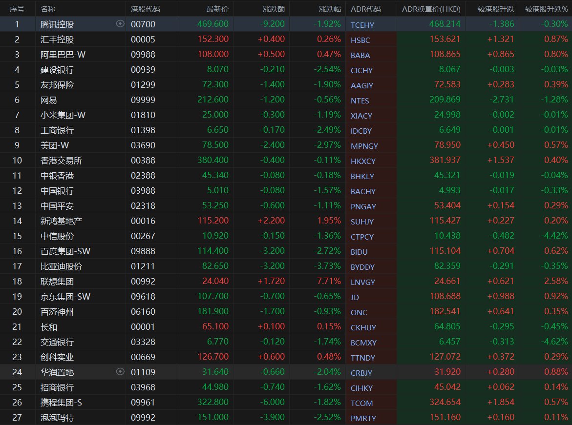This screenshot has width=572, height=425.
Task: Click the ADR换算价(HKD) column header
Action: coord(431,9)
